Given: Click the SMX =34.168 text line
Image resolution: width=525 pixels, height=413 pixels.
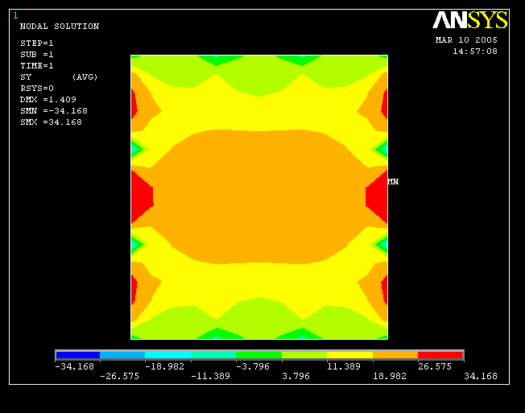Looking at the screenshot, I should click(x=51, y=122).
